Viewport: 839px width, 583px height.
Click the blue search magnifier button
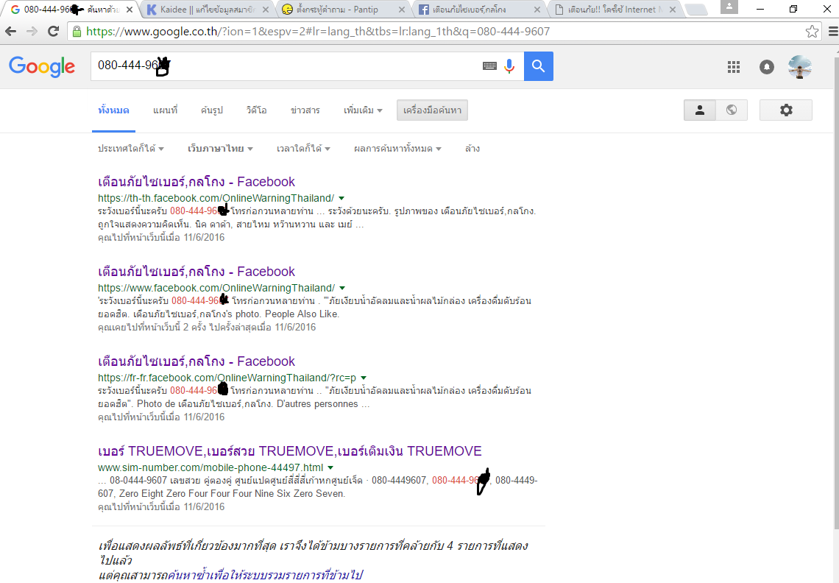[538, 66]
